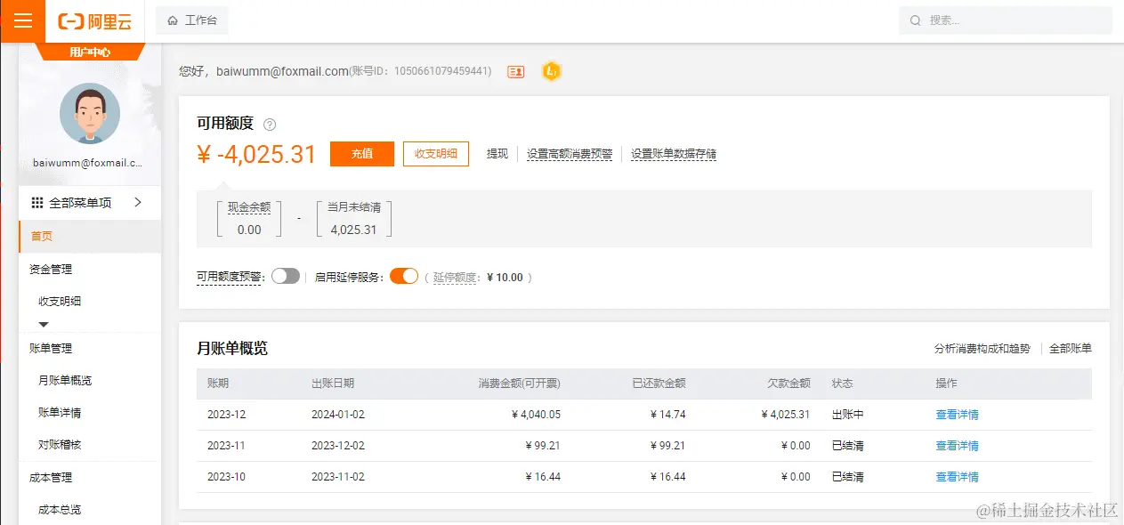Click the orange 充值 button

point(361,154)
